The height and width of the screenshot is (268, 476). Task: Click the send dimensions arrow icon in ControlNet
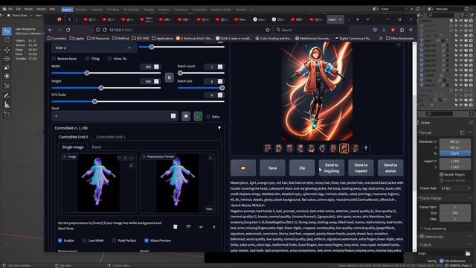214,226
